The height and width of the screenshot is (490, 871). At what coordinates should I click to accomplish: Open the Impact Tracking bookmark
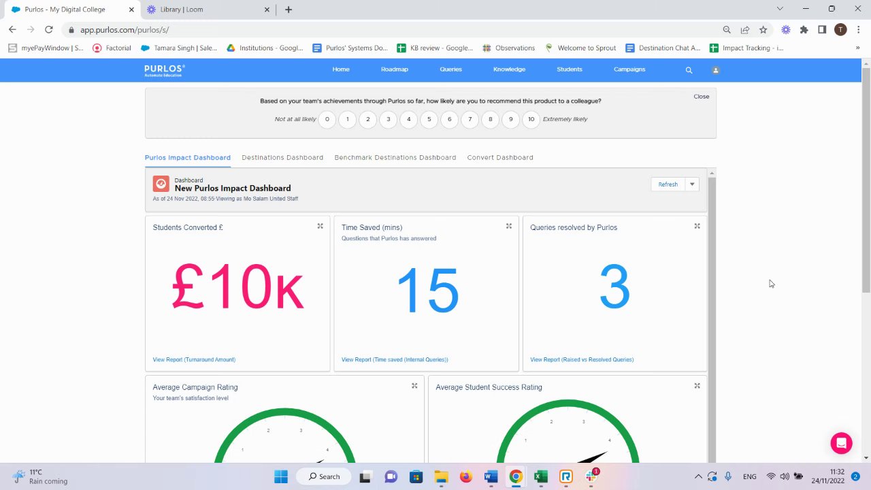[x=746, y=48]
